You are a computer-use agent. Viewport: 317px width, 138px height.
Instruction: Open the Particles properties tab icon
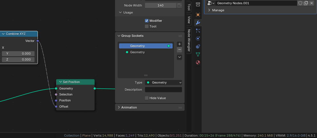coord(198,31)
